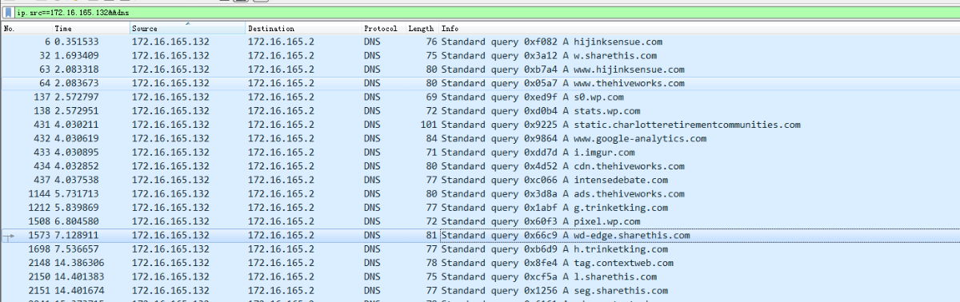Image resolution: width=960 pixels, height=302 pixels.
Task: Click the DNS protocol cell of packet 2148
Action: coord(372,263)
